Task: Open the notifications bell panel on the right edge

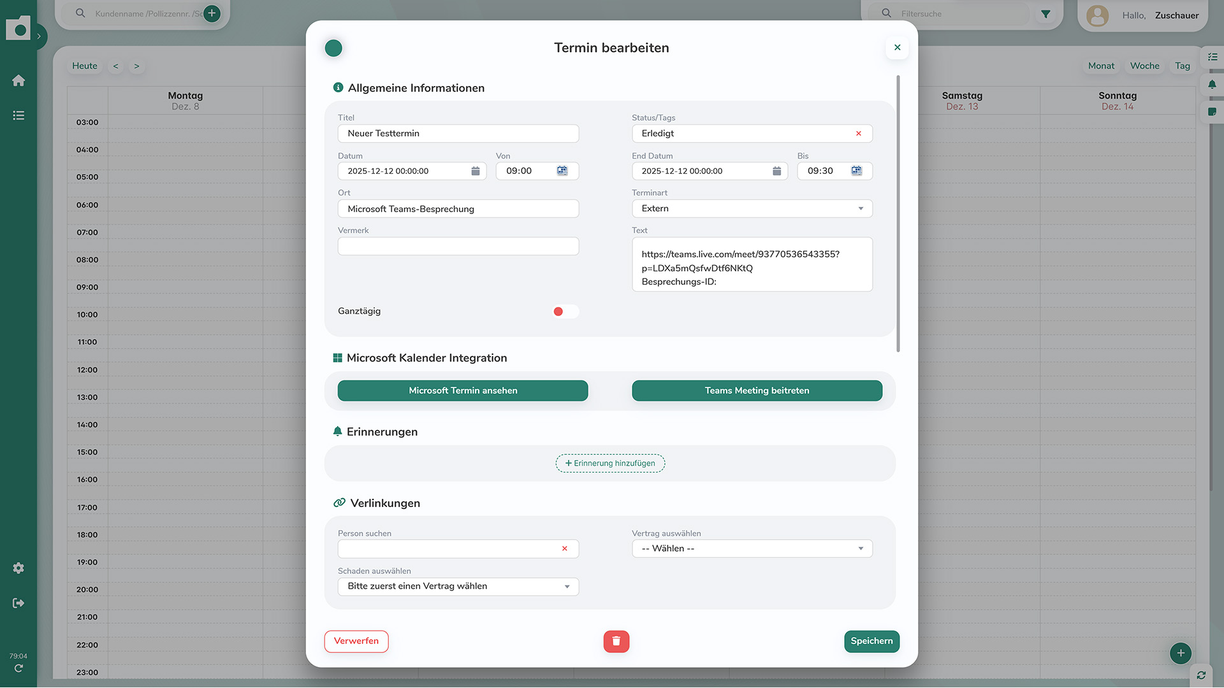Action: 1213,83
